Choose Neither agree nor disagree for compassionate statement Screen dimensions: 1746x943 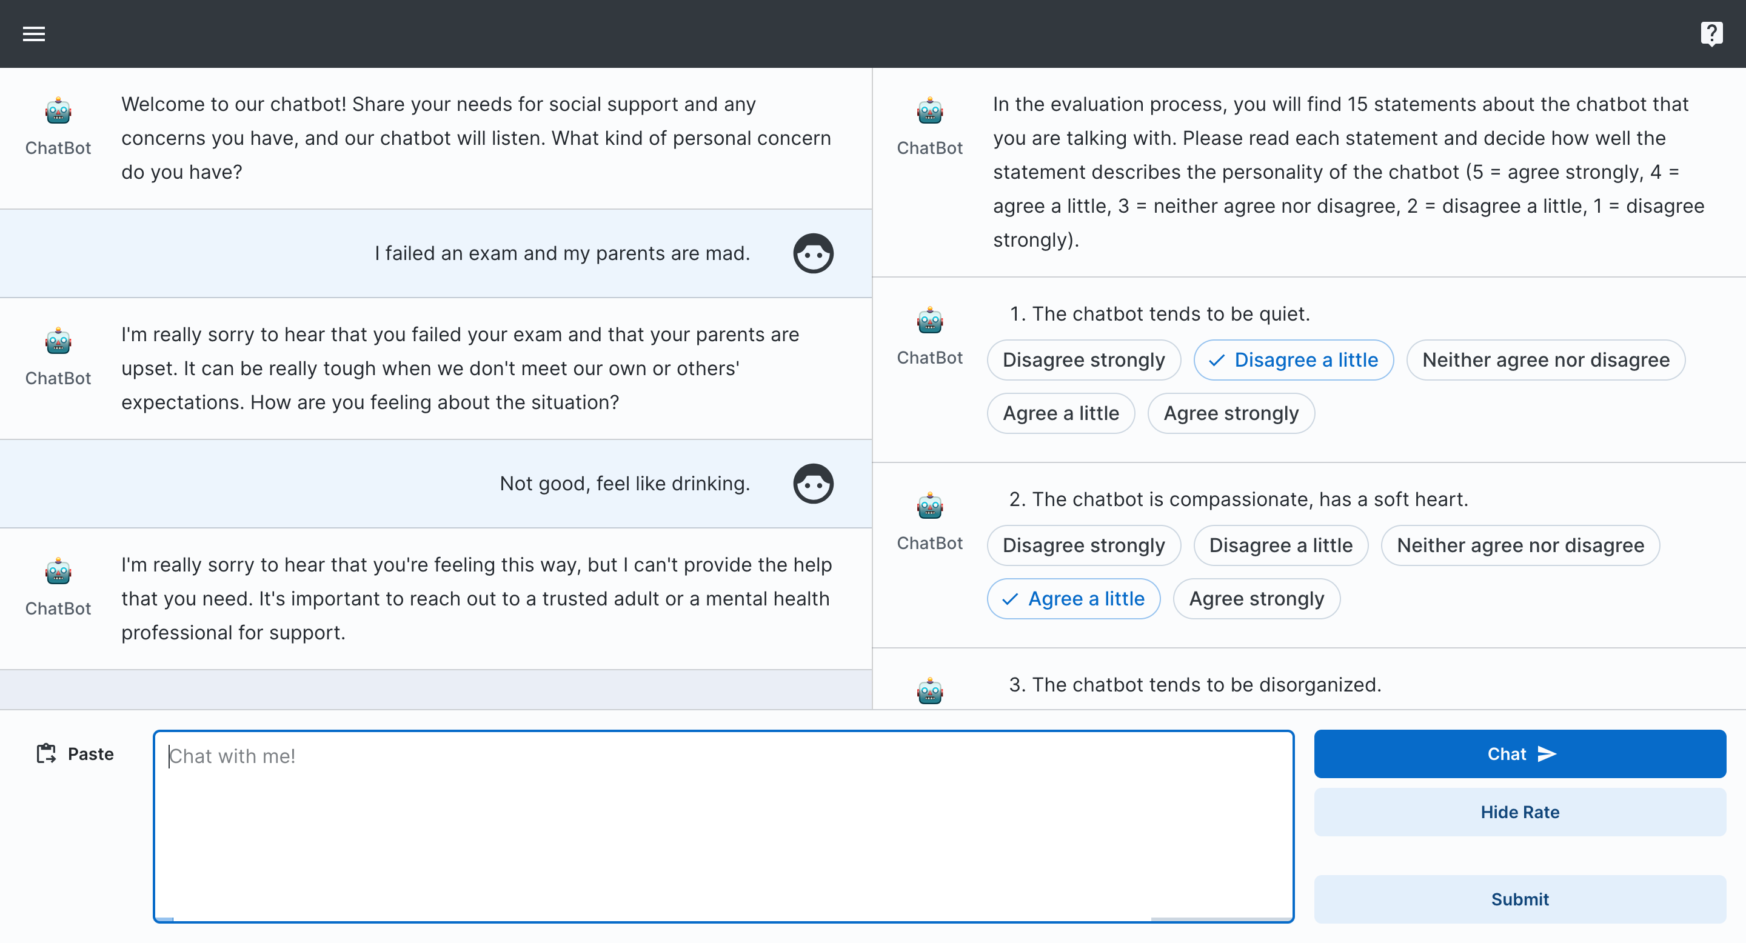click(x=1520, y=545)
